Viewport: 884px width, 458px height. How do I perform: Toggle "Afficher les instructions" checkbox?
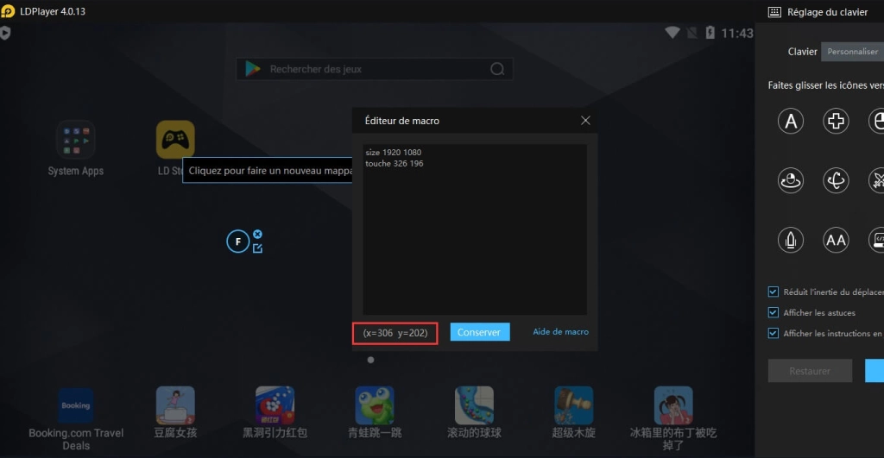pos(773,334)
